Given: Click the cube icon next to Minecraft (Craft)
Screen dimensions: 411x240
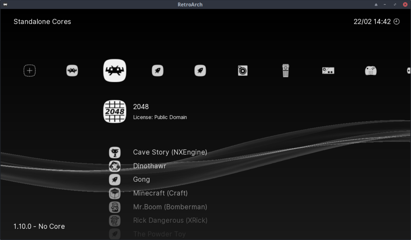Looking at the screenshot, I should 115,193.
